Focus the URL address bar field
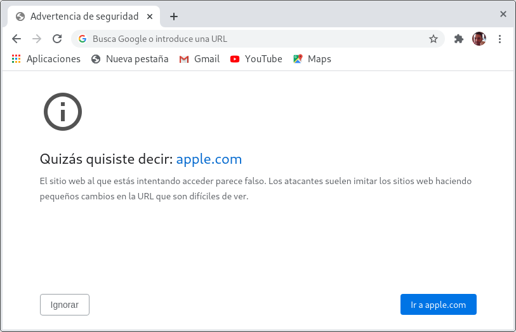 (x=258, y=39)
